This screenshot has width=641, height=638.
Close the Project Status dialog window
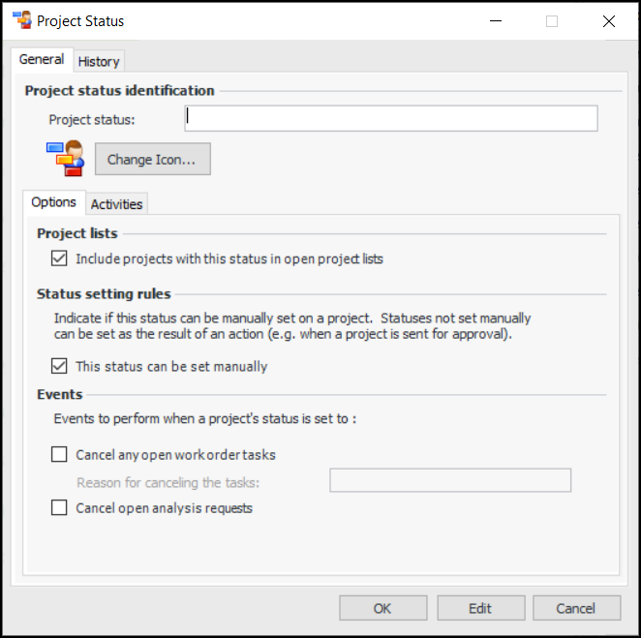pos(608,21)
